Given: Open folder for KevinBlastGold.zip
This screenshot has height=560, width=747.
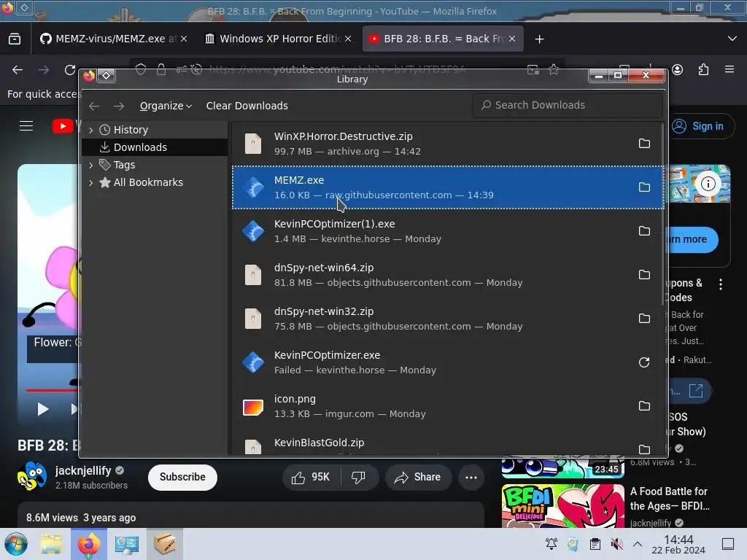Looking at the screenshot, I should (644, 449).
